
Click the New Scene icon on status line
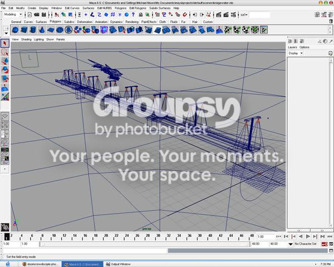click(x=30, y=14)
